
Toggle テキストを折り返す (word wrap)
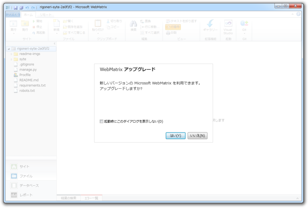pos(181,21)
